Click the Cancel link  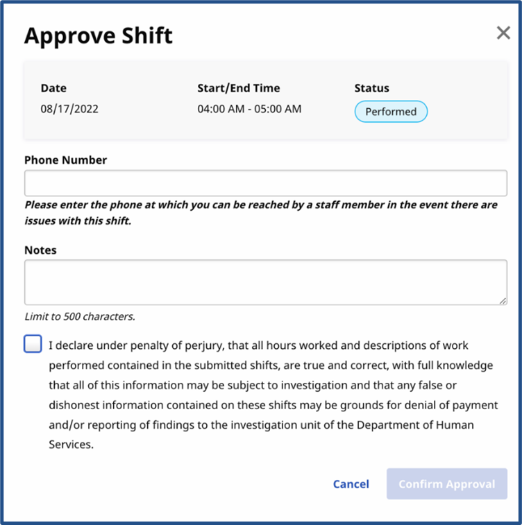351,484
